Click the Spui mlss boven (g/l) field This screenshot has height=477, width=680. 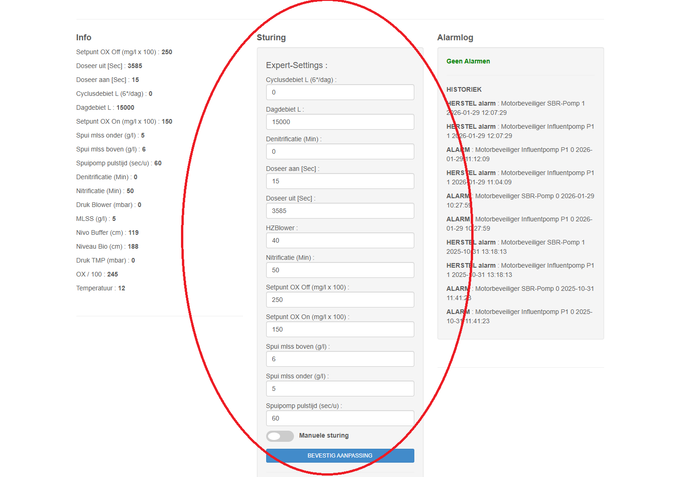click(340, 359)
